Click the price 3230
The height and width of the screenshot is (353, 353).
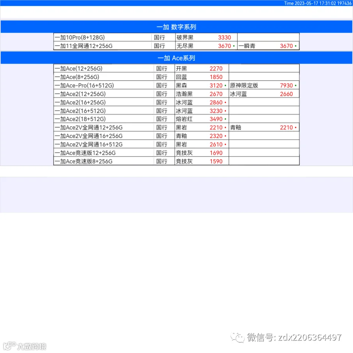point(216,111)
